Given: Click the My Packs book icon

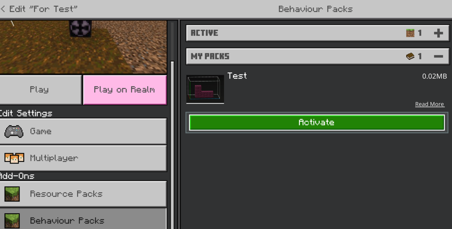Looking at the screenshot, I should pos(410,56).
